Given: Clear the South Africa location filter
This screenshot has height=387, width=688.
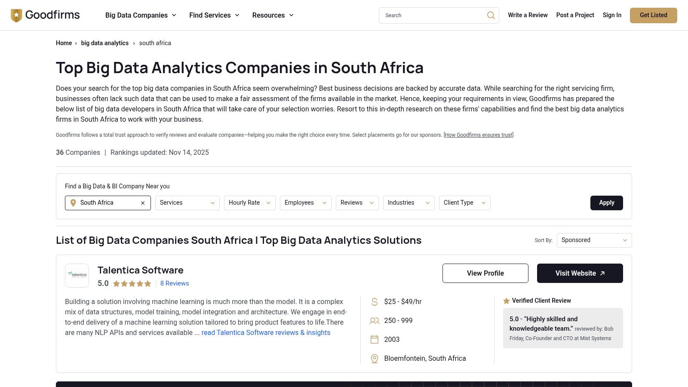Looking at the screenshot, I should tap(143, 203).
